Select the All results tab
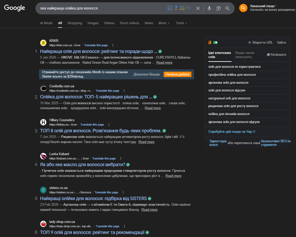 60,23
